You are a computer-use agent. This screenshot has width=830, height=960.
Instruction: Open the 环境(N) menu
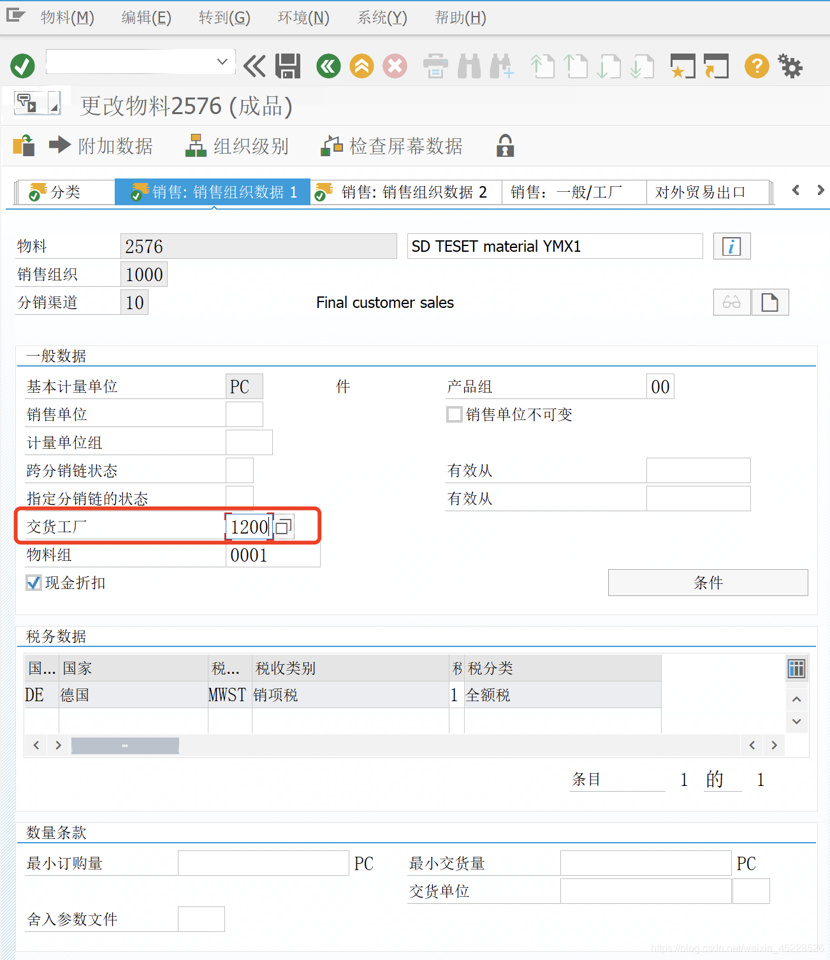pyautogui.click(x=303, y=17)
